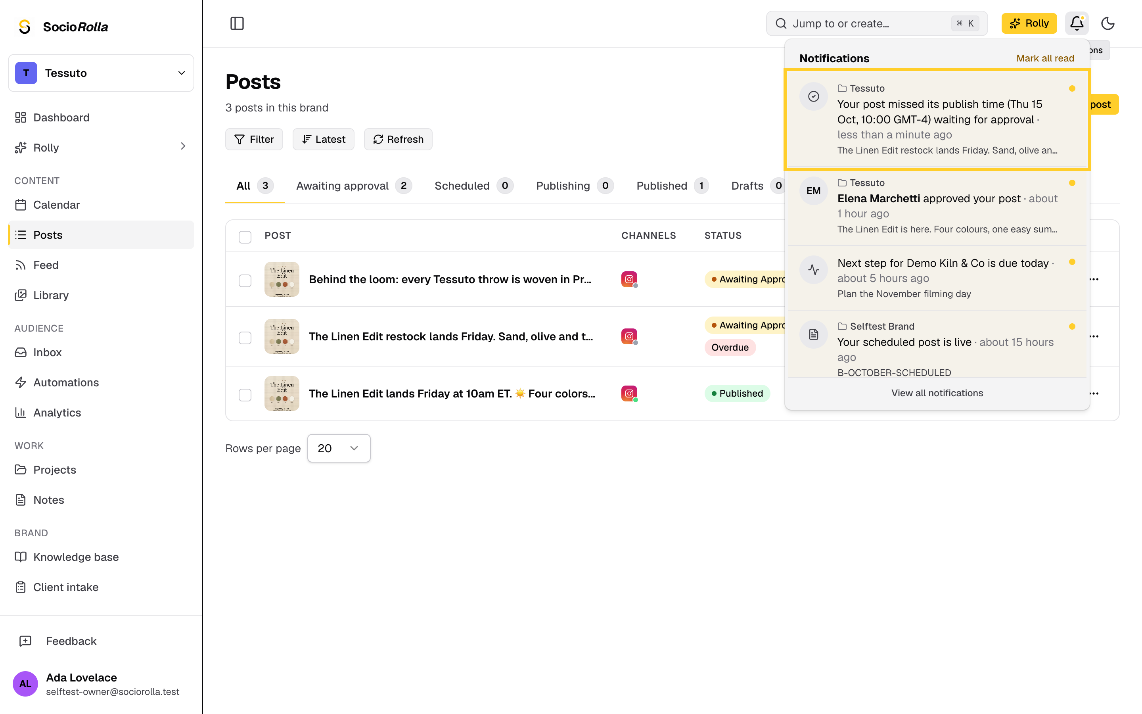Open the rows per page dropdown

click(x=338, y=448)
